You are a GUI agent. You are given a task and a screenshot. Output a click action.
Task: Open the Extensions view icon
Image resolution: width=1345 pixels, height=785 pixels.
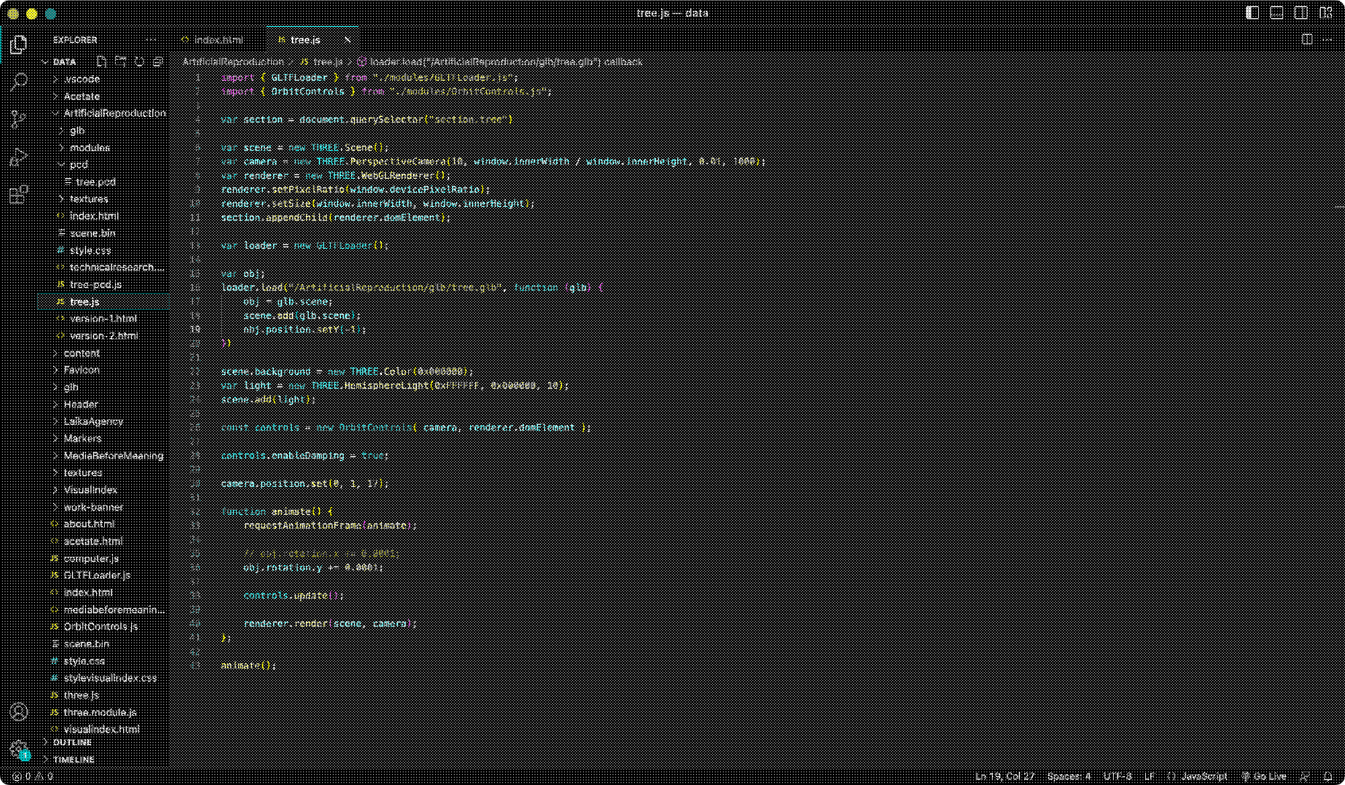click(19, 194)
